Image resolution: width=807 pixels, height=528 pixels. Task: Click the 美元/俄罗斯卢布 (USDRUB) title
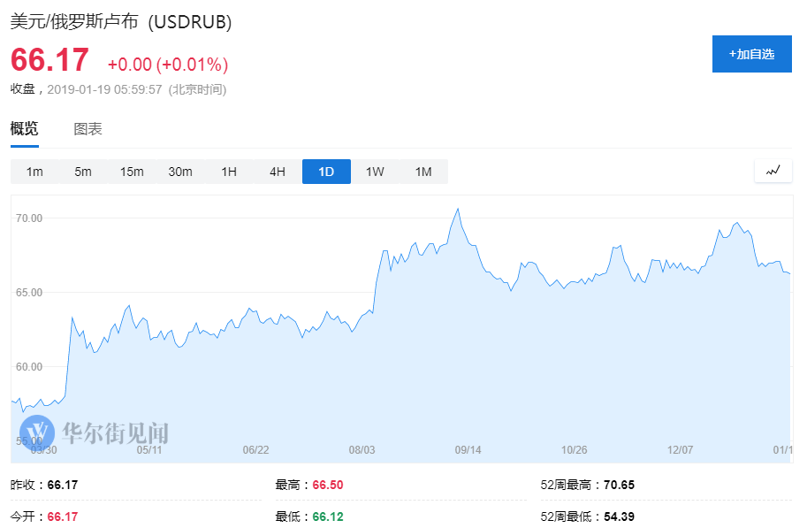121,22
